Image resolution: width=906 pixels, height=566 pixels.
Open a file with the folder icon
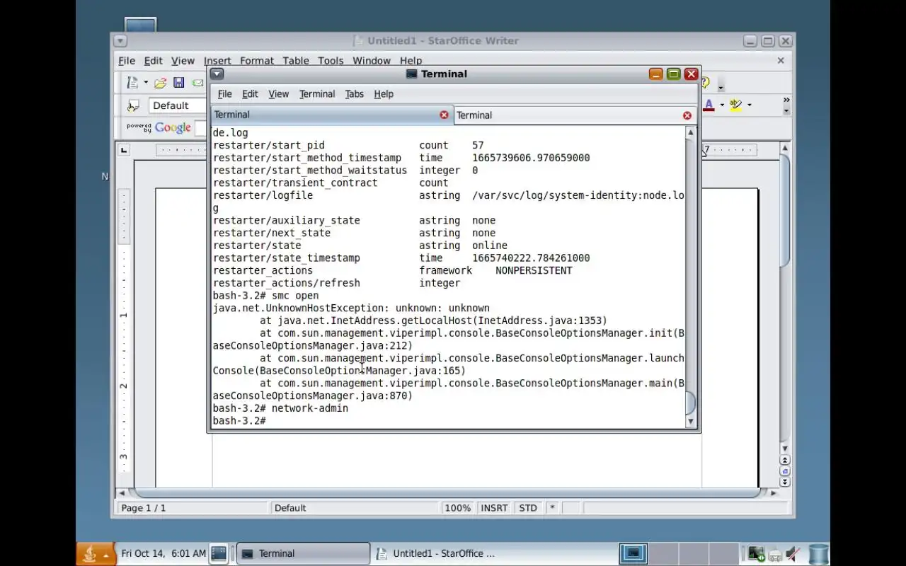160,83
